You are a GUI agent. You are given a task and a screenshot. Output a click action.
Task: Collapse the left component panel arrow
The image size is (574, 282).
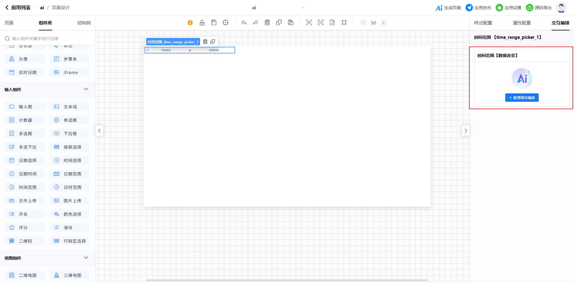pyautogui.click(x=99, y=131)
